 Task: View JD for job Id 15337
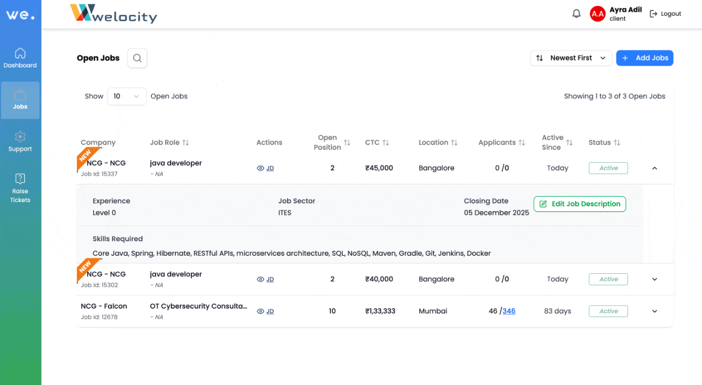(x=265, y=168)
